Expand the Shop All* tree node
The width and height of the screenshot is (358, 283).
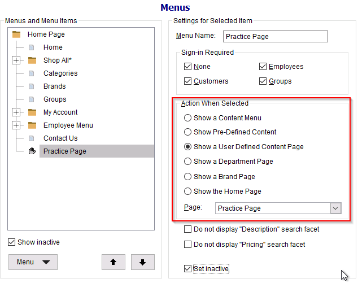click(16, 60)
